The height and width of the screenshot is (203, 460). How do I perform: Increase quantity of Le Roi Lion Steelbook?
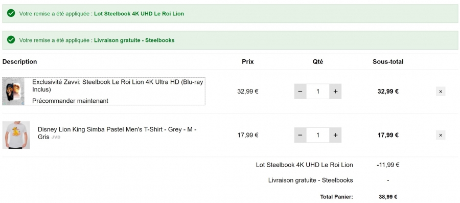[335, 91]
